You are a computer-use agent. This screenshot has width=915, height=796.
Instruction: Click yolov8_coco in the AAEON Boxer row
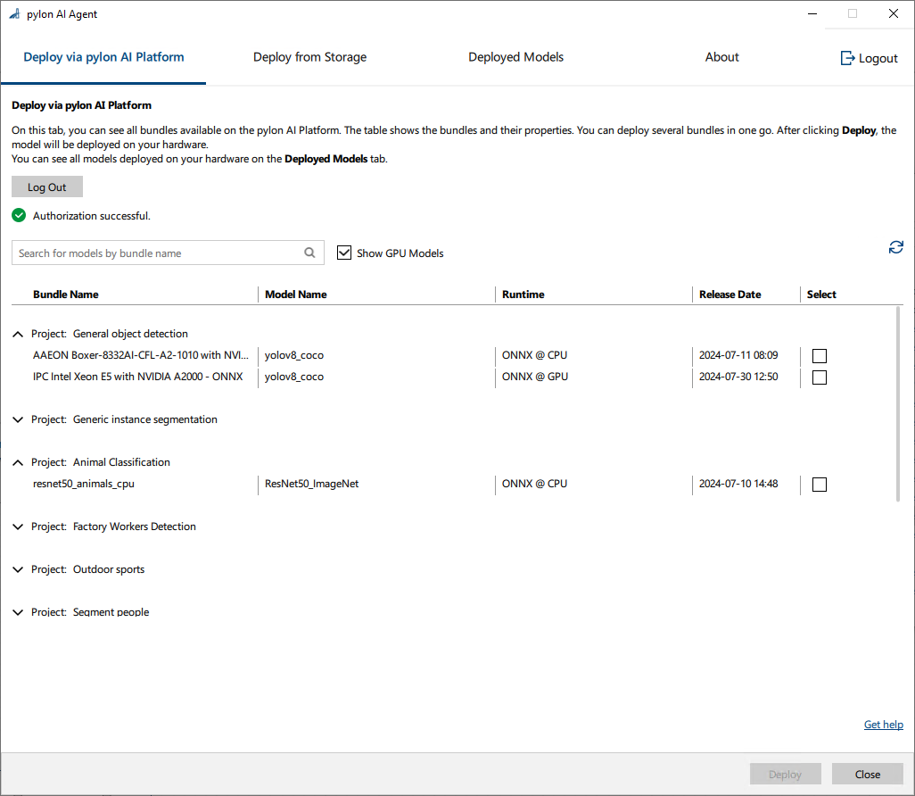(x=294, y=355)
